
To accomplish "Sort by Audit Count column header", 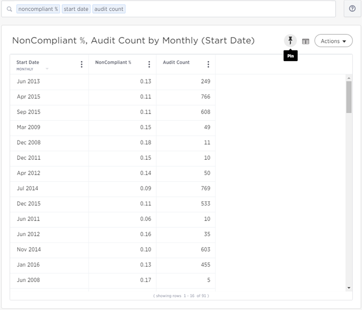I will pos(176,62).
